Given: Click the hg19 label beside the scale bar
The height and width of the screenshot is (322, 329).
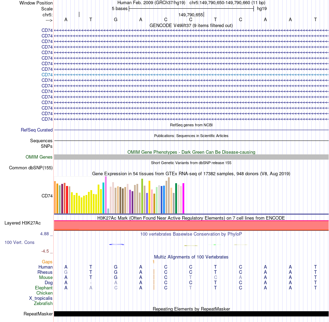Looking at the screenshot, I should pyautogui.click(x=262, y=9).
